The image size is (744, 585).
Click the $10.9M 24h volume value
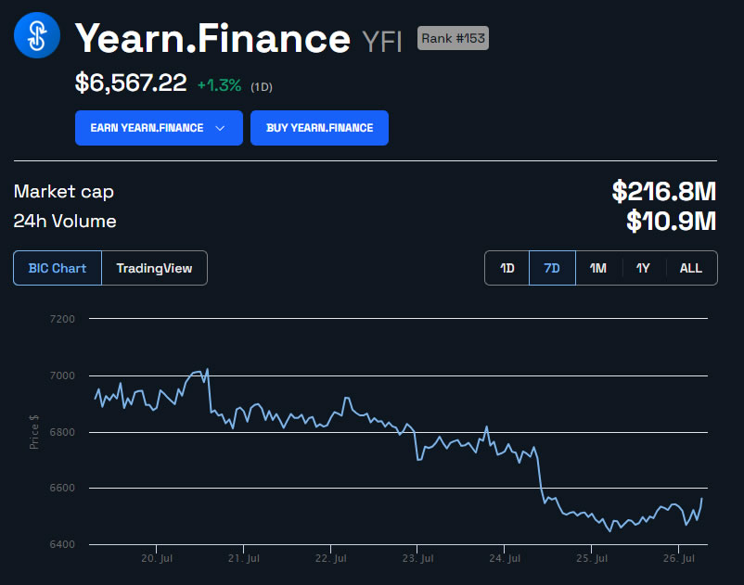(671, 221)
